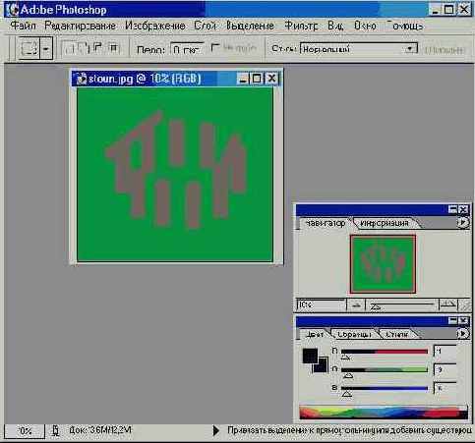The height and width of the screenshot is (443, 475).
Task: Click the status bar zoom percentage field
Action: (x=25, y=431)
